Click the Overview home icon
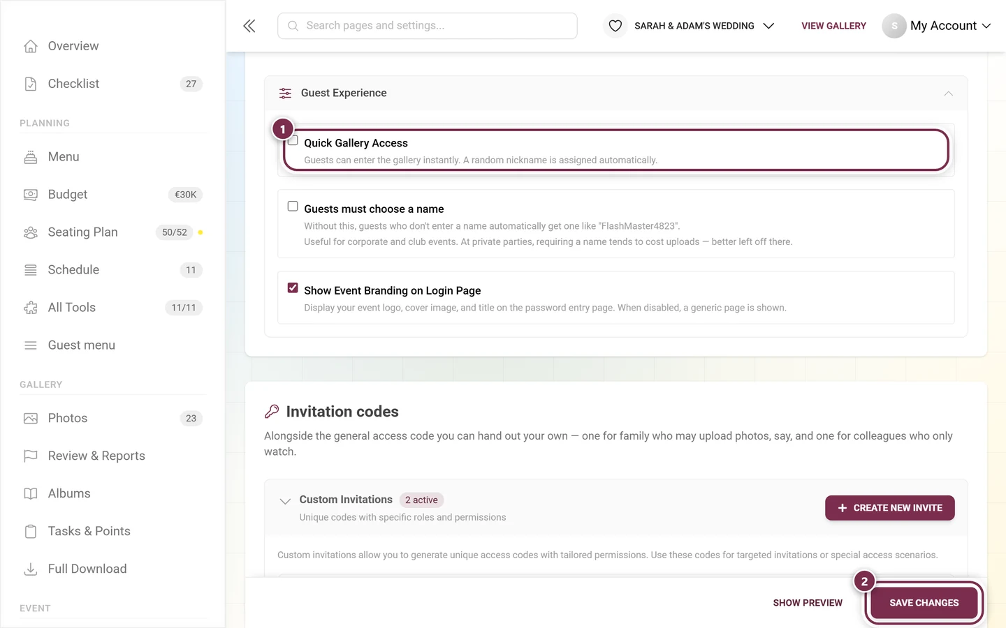Screen dimensions: 1006x628 [31, 46]
